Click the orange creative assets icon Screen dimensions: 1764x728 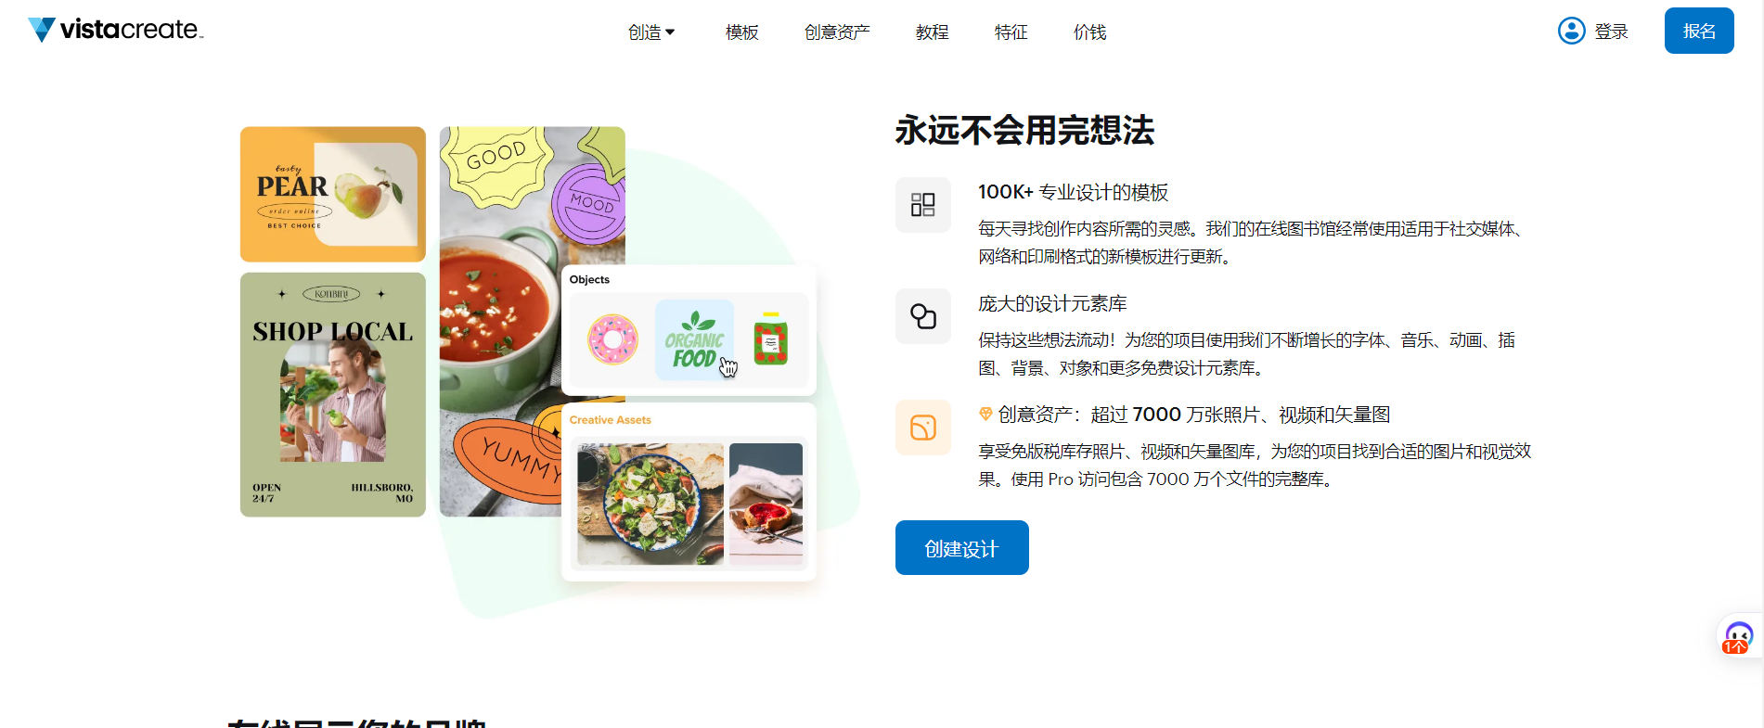pyautogui.click(x=922, y=428)
